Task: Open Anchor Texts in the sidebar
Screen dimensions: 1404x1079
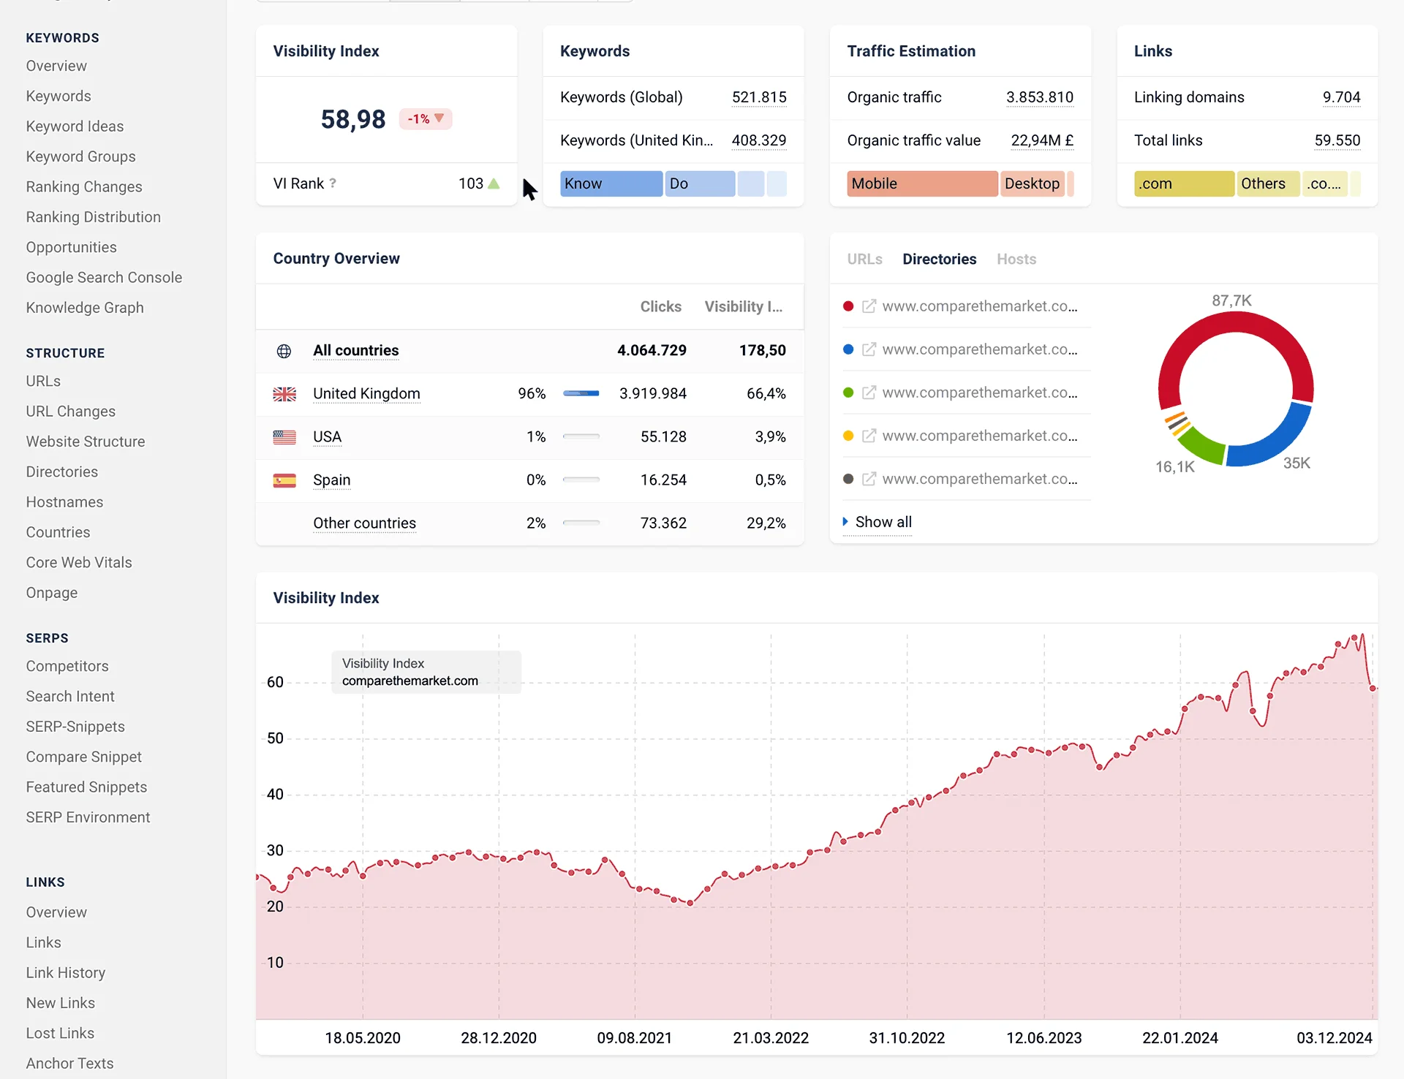Action: (x=69, y=1064)
